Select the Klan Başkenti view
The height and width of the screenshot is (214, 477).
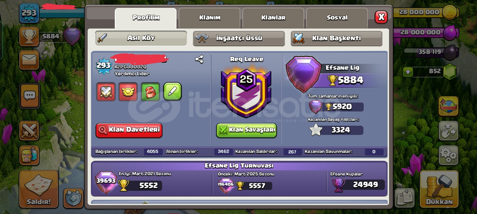(x=336, y=38)
